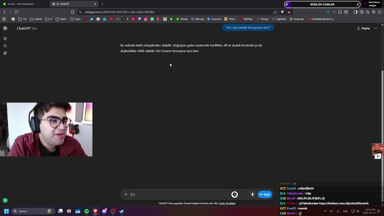
Task: Click the plus attach icon in composer
Action: [126, 194]
